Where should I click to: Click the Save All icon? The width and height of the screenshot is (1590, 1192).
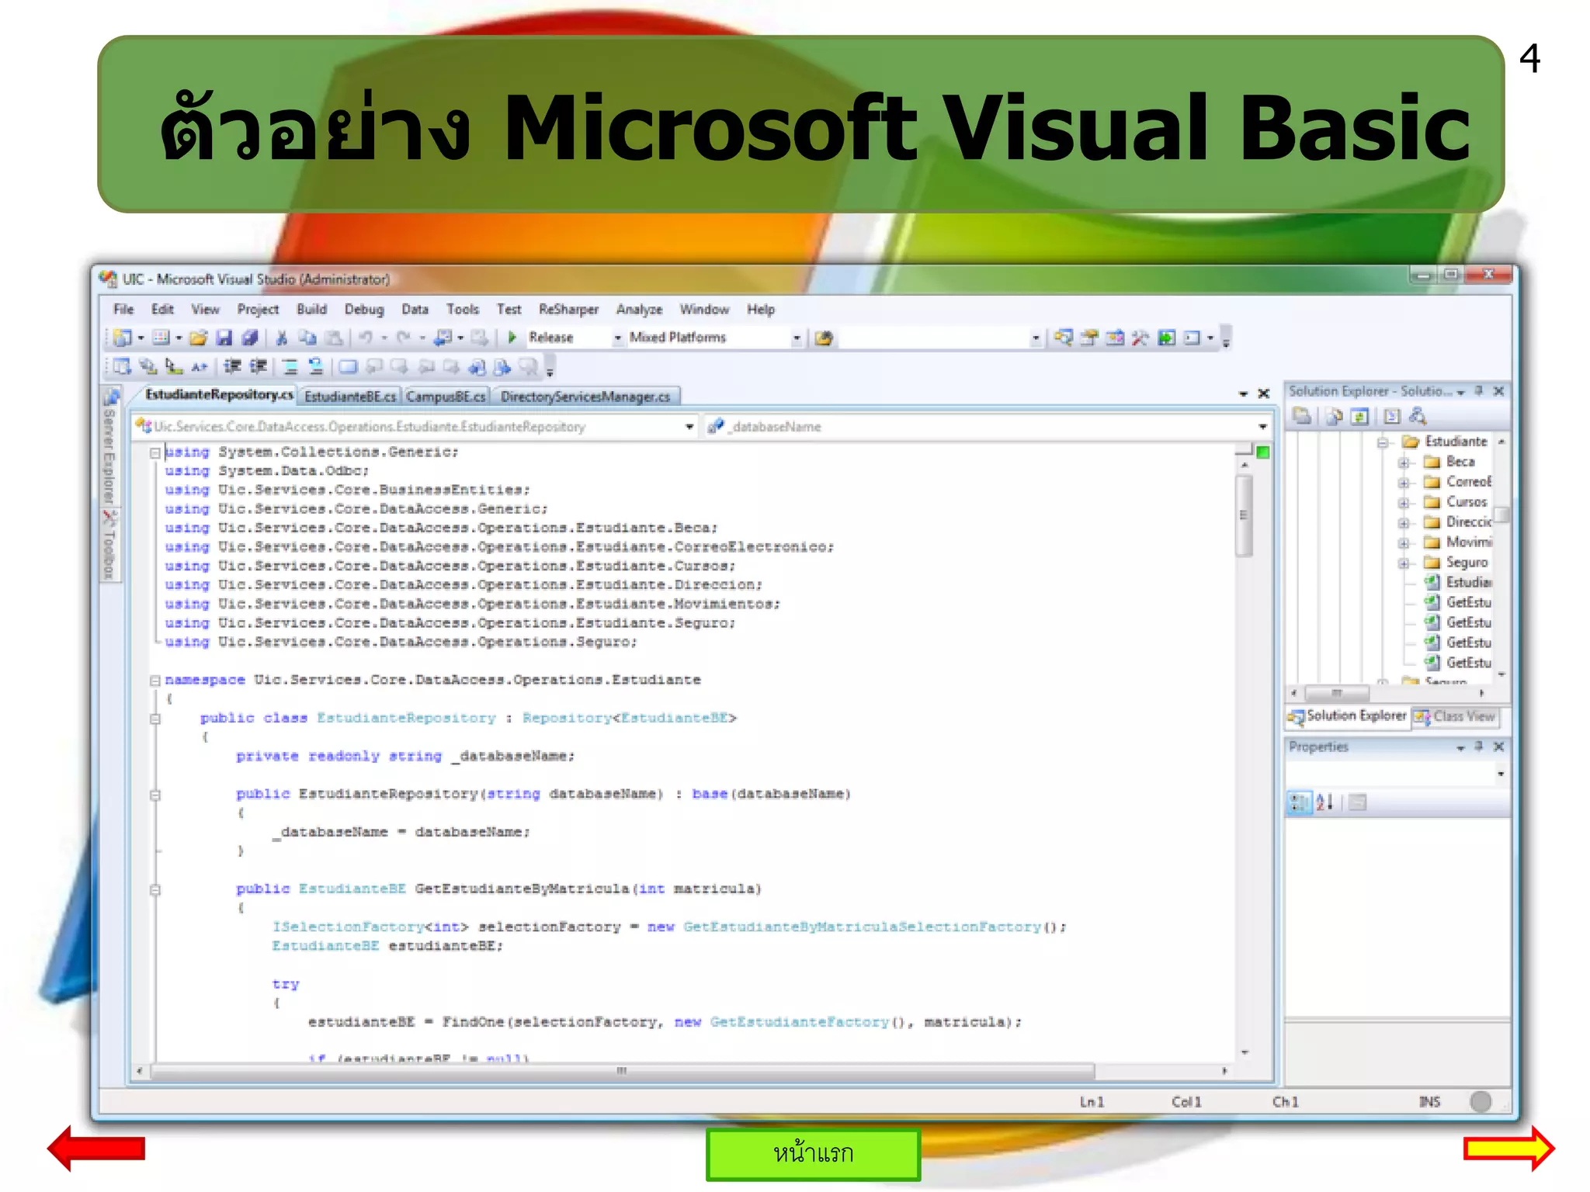(249, 338)
